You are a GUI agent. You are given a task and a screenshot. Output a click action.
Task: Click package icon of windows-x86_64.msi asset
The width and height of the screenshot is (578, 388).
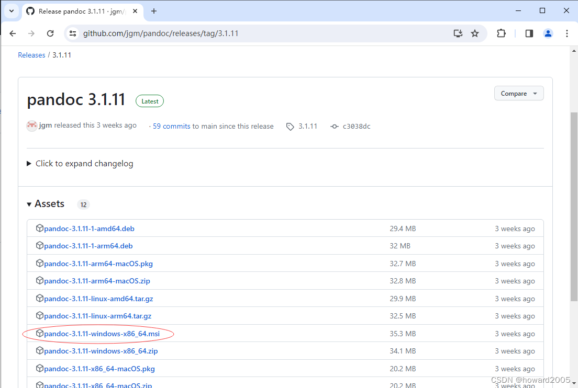coord(40,333)
